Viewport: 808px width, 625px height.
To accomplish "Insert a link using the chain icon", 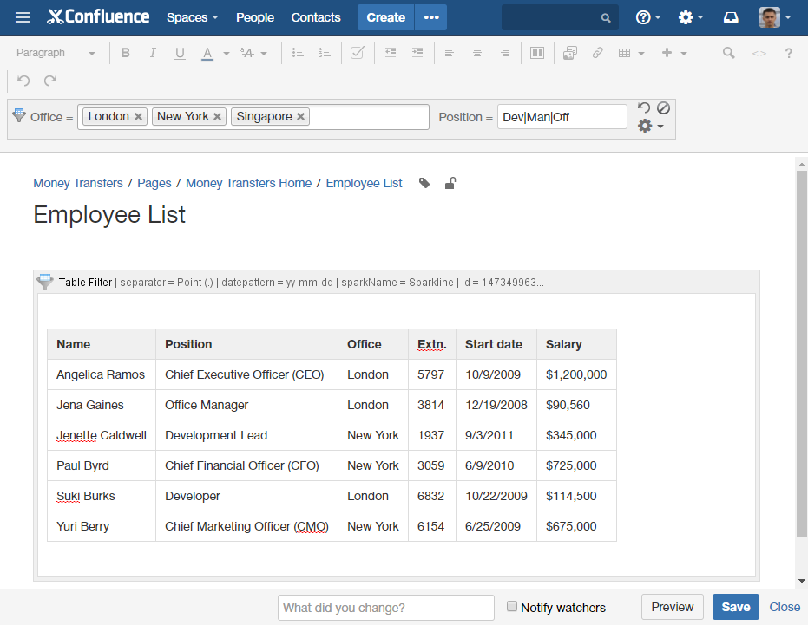I will 597,53.
